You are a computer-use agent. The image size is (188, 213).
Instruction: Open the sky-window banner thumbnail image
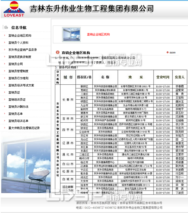[71, 34]
